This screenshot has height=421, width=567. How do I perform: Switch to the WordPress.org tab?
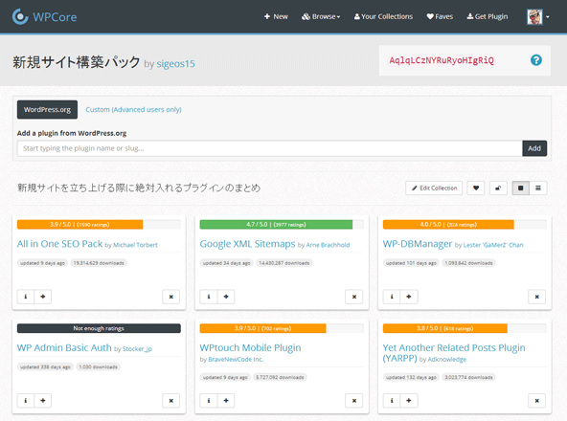pyautogui.click(x=47, y=109)
